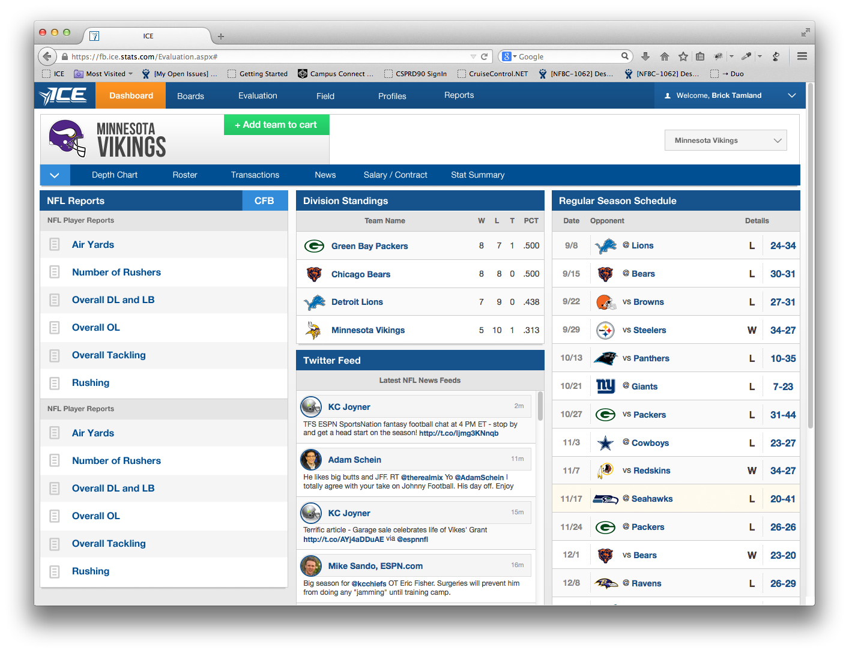Click the browser reload icon
849x653 pixels.
[x=485, y=56]
